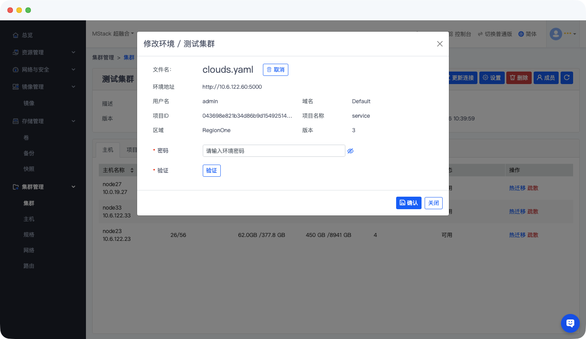Click the 镜像管理 sidebar icon
This screenshot has width=586, height=339.
click(16, 87)
